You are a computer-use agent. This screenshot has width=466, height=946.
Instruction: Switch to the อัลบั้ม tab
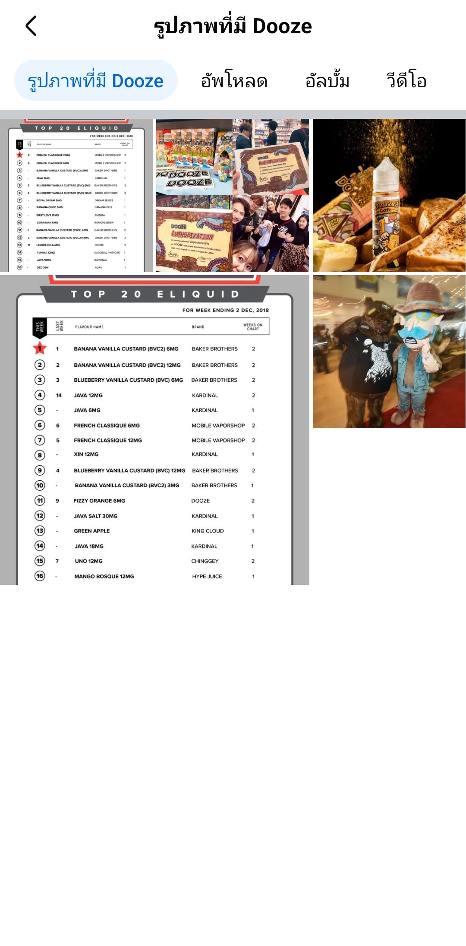[327, 81]
